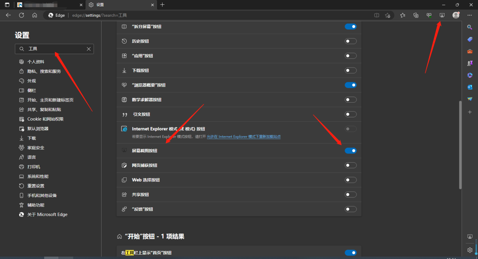The width and height of the screenshot is (478, 259).
Task: Open a new tab with the plus icon
Action: 162,5
